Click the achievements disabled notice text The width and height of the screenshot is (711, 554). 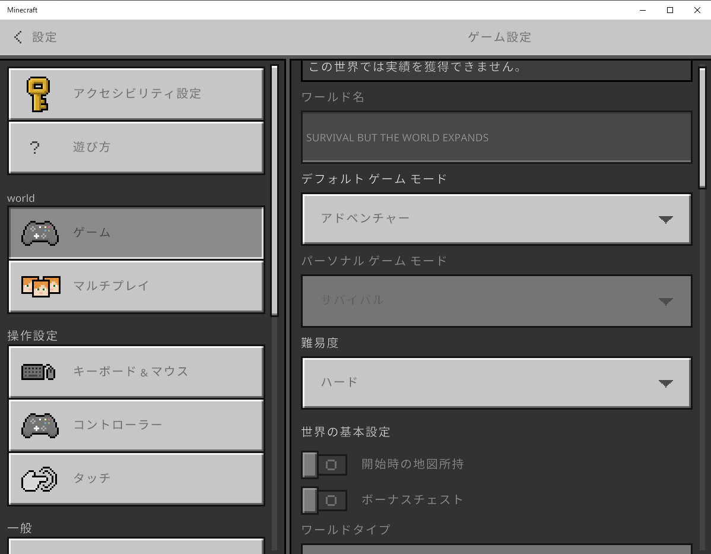click(415, 67)
